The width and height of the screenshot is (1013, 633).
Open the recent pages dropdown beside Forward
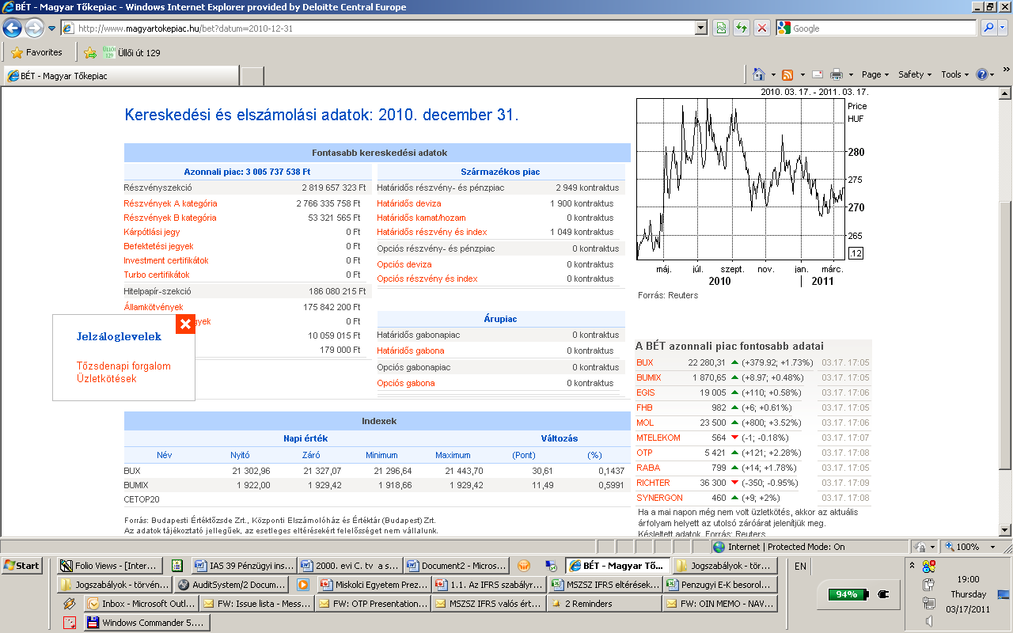pyautogui.click(x=51, y=28)
